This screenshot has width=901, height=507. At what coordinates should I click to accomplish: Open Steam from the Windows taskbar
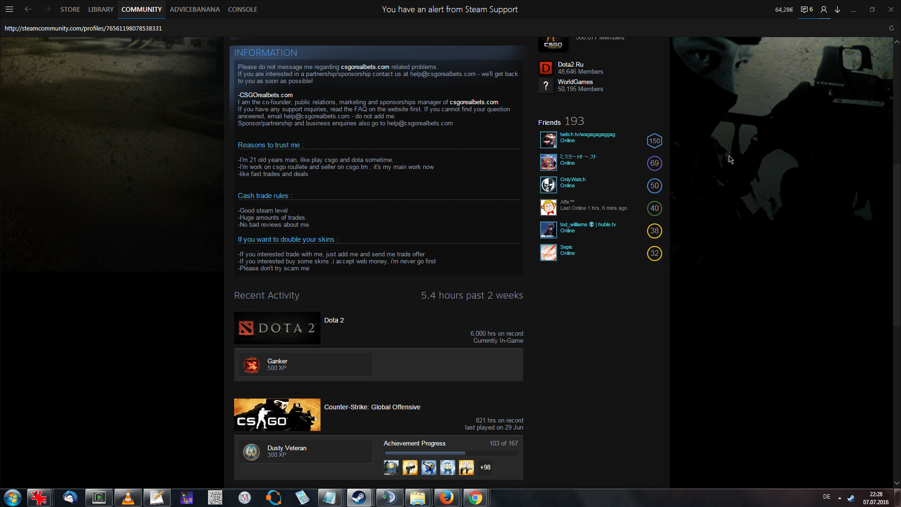pyautogui.click(x=359, y=498)
